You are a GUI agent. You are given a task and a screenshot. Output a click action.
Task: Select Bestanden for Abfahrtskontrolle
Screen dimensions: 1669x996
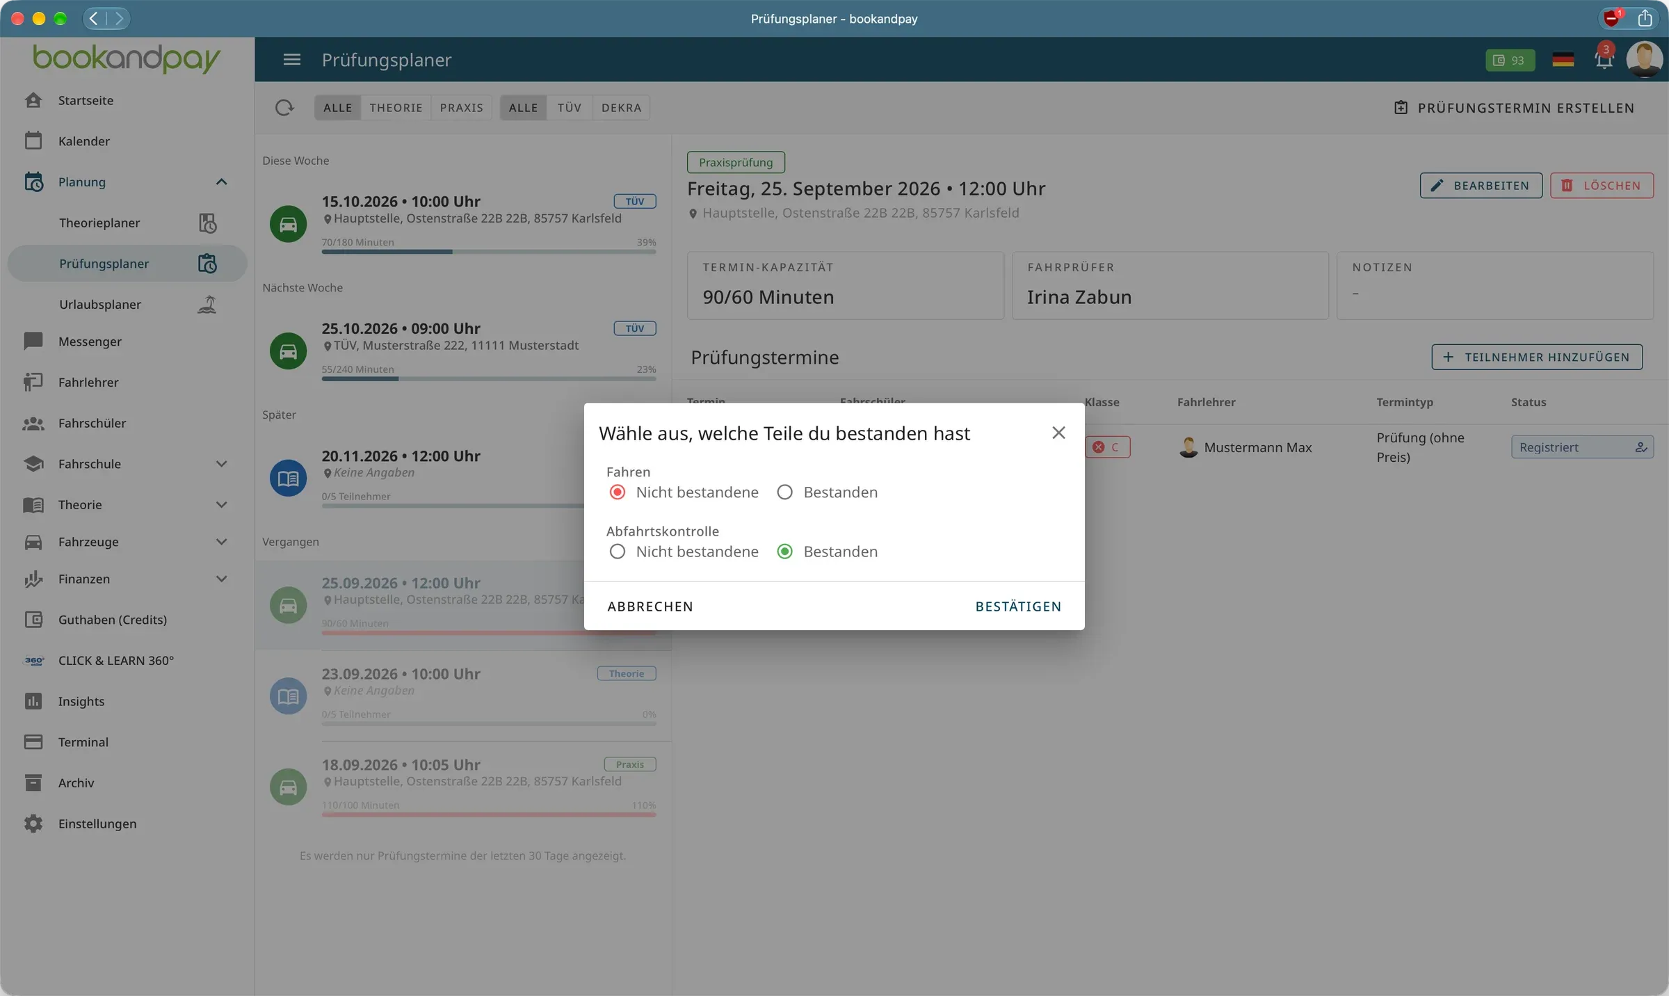point(784,552)
